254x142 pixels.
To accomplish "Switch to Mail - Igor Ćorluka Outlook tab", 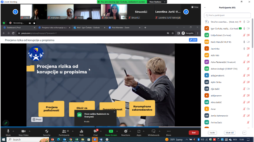I will tap(89, 28).
